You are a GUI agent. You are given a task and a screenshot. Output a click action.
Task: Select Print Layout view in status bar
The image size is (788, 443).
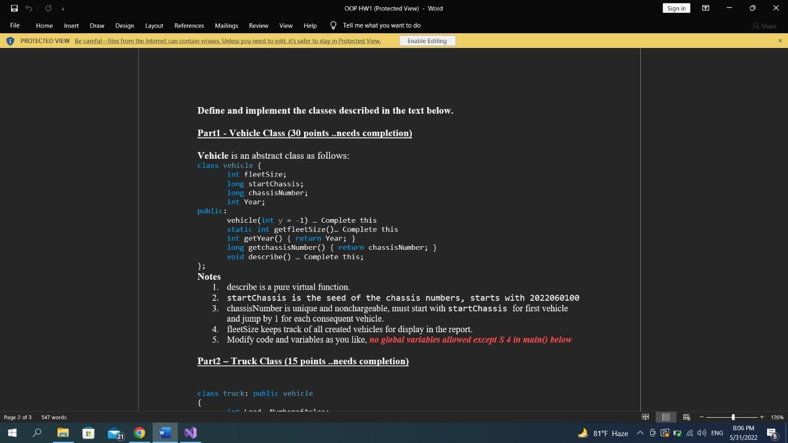[x=665, y=417]
